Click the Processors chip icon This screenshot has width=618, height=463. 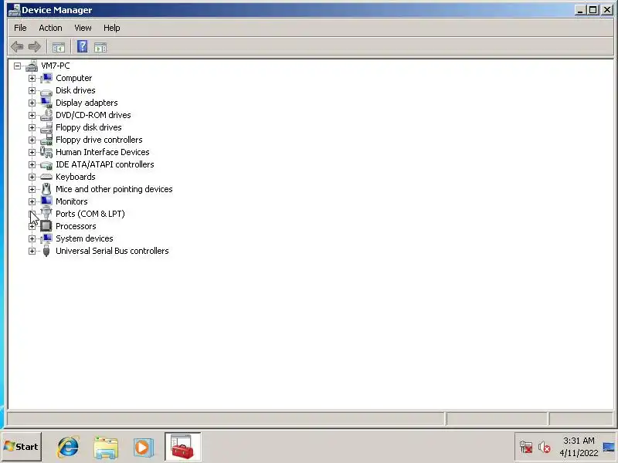coord(46,226)
